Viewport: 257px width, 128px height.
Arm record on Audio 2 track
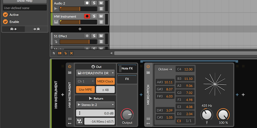(x=87, y=3)
